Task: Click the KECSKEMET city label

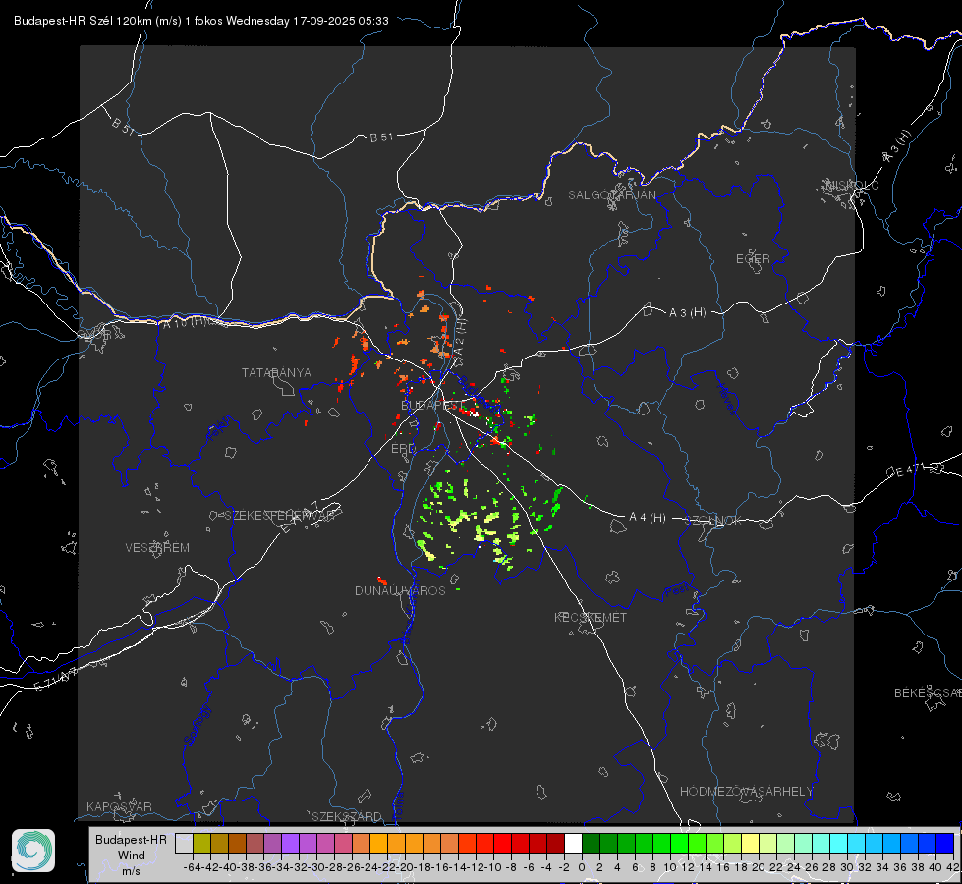Action: pyautogui.click(x=590, y=618)
